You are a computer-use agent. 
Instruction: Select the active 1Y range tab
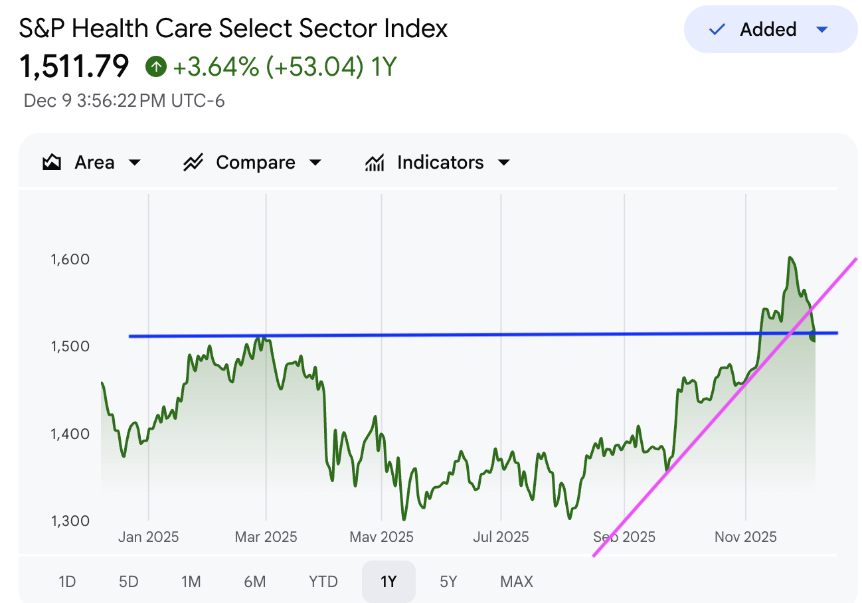pyautogui.click(x=388, y=582)
